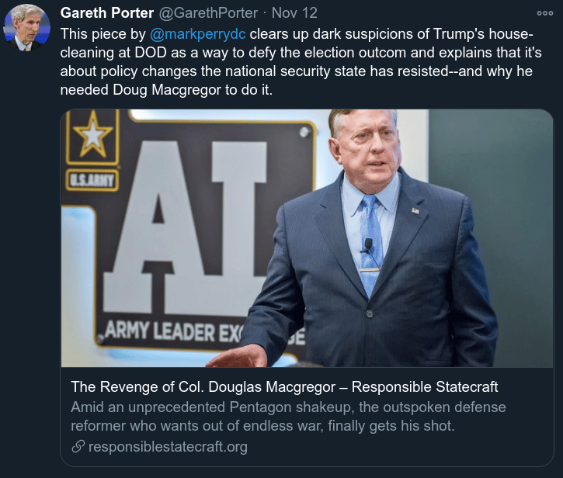This screenshot has width=563, height=478.
Task: Open the Nov 12 tweet timestamp
Action: (294, 13)
